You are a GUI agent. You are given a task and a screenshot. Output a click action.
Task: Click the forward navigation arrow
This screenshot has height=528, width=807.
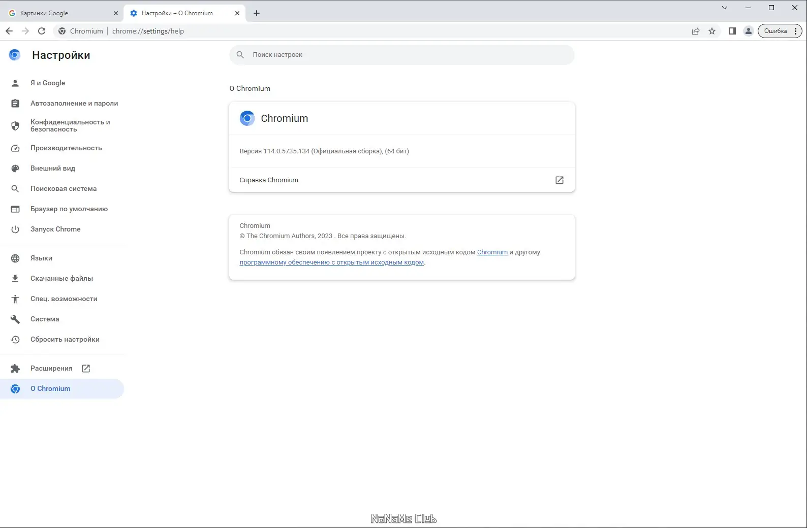click(x=25, y=31)
